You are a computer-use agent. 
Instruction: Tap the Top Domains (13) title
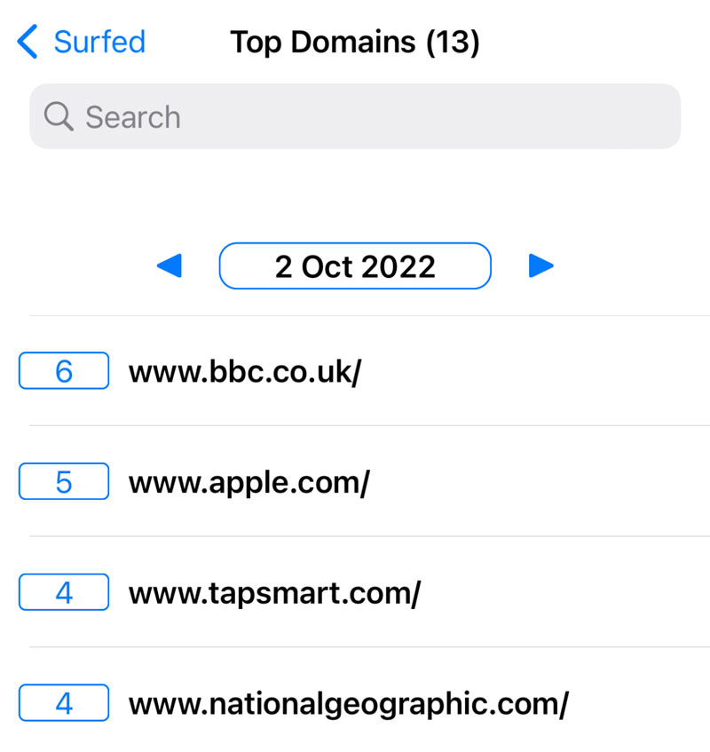355,43
